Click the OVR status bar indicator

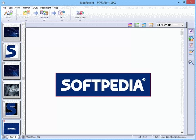click(156, 137)
